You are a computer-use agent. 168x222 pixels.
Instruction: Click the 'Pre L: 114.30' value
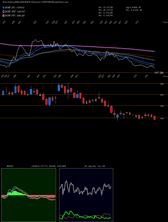coord(106,13)
